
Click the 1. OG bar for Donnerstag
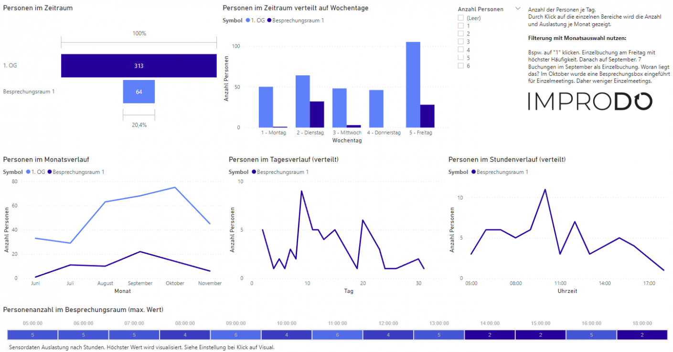[376, 109]
